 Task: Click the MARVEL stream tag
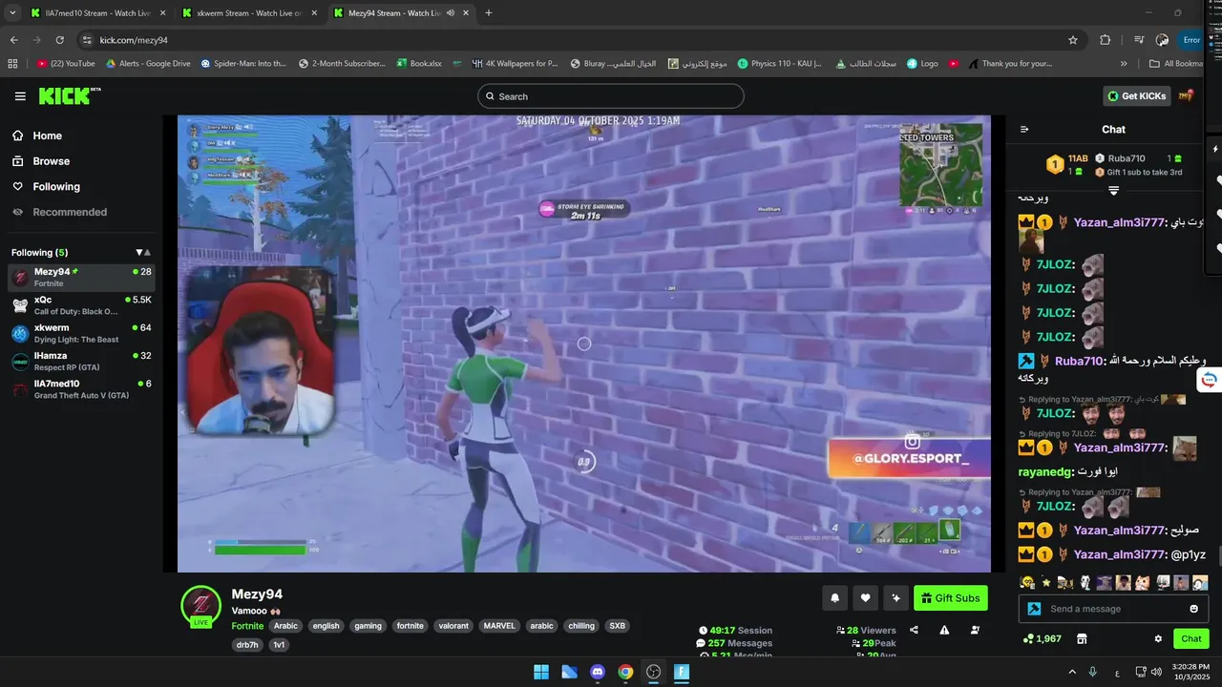[x=499, y=626]
